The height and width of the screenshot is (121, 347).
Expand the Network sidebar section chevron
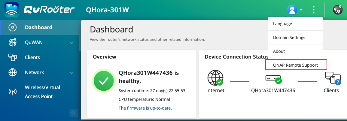tap(72, 73)
